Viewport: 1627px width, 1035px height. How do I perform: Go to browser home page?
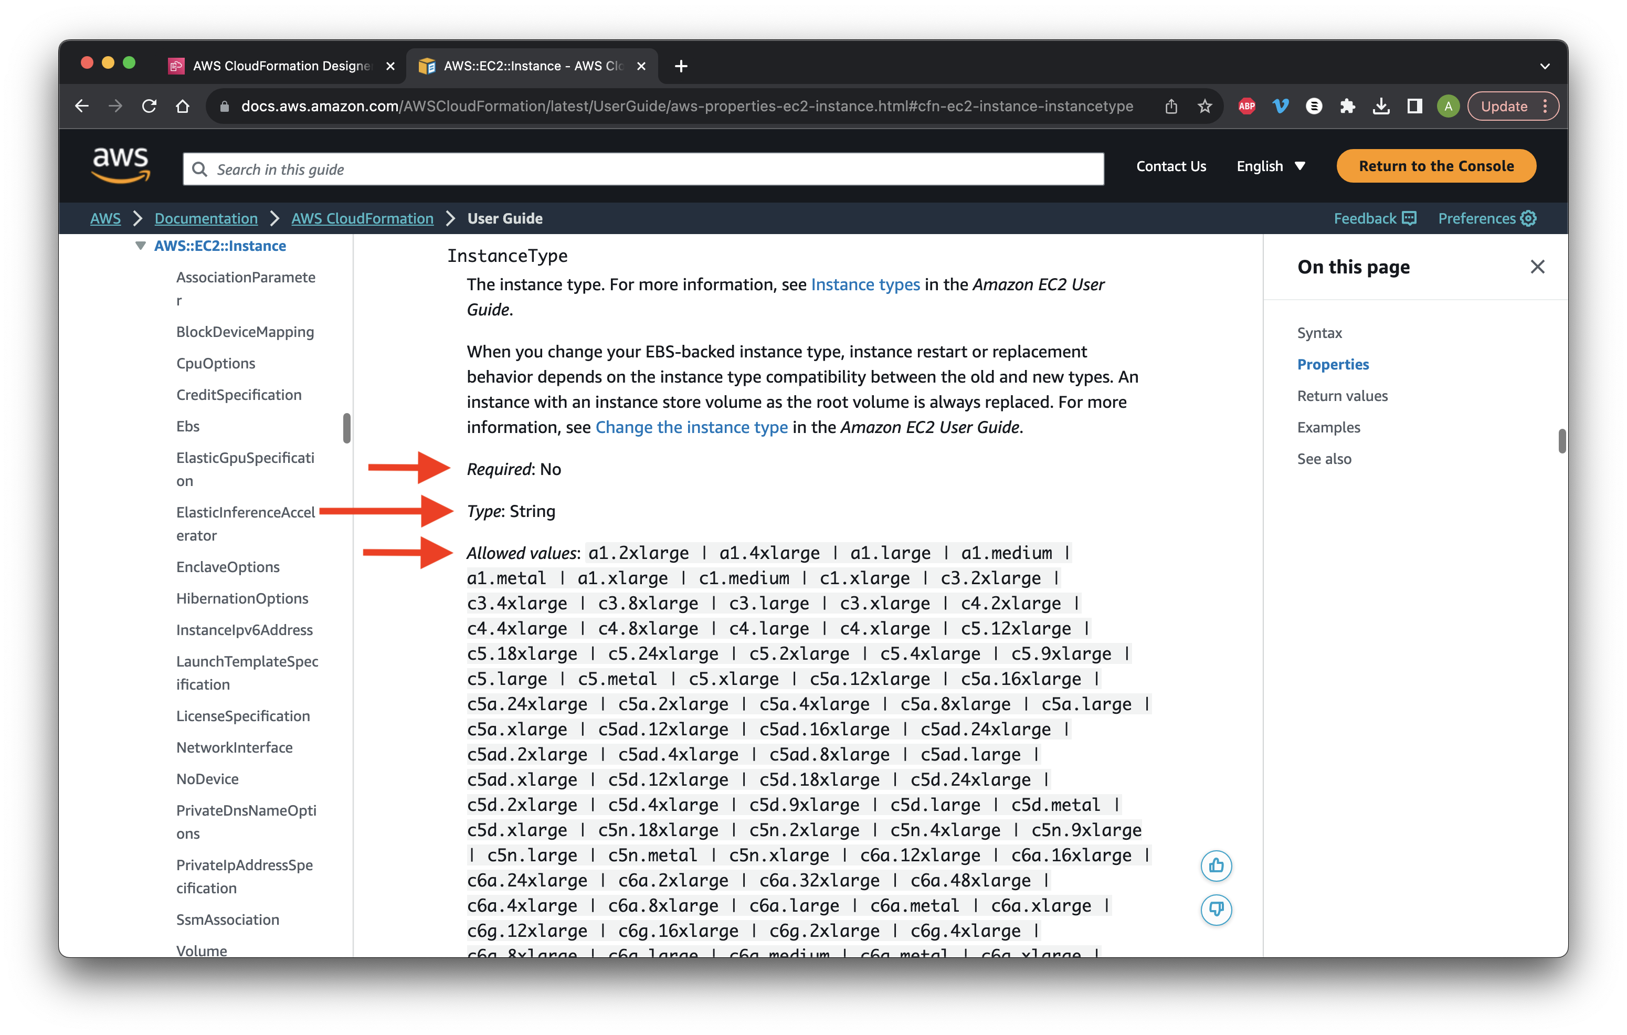(183, 106)
